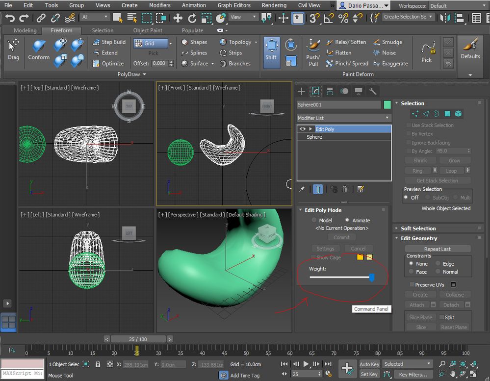Open the Utilities wrench panel tab
Screen dimensions: 490x381
372,91
